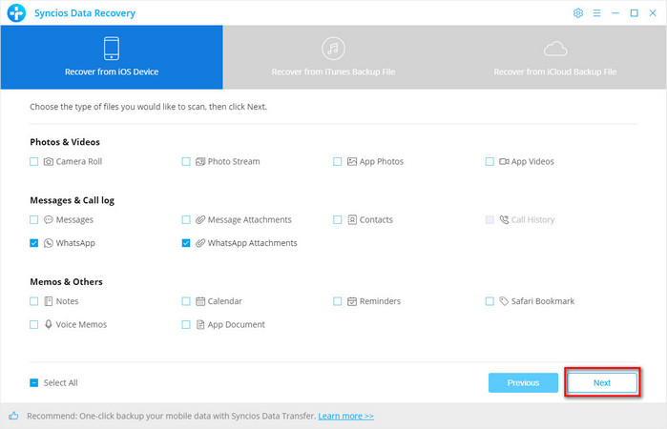Click the Message Attachments paperclip icon
667x429 pixels.
[200, 220]
